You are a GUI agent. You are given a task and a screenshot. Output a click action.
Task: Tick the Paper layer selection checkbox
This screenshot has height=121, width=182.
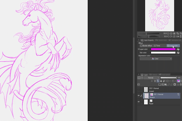(x=141, y=102)
